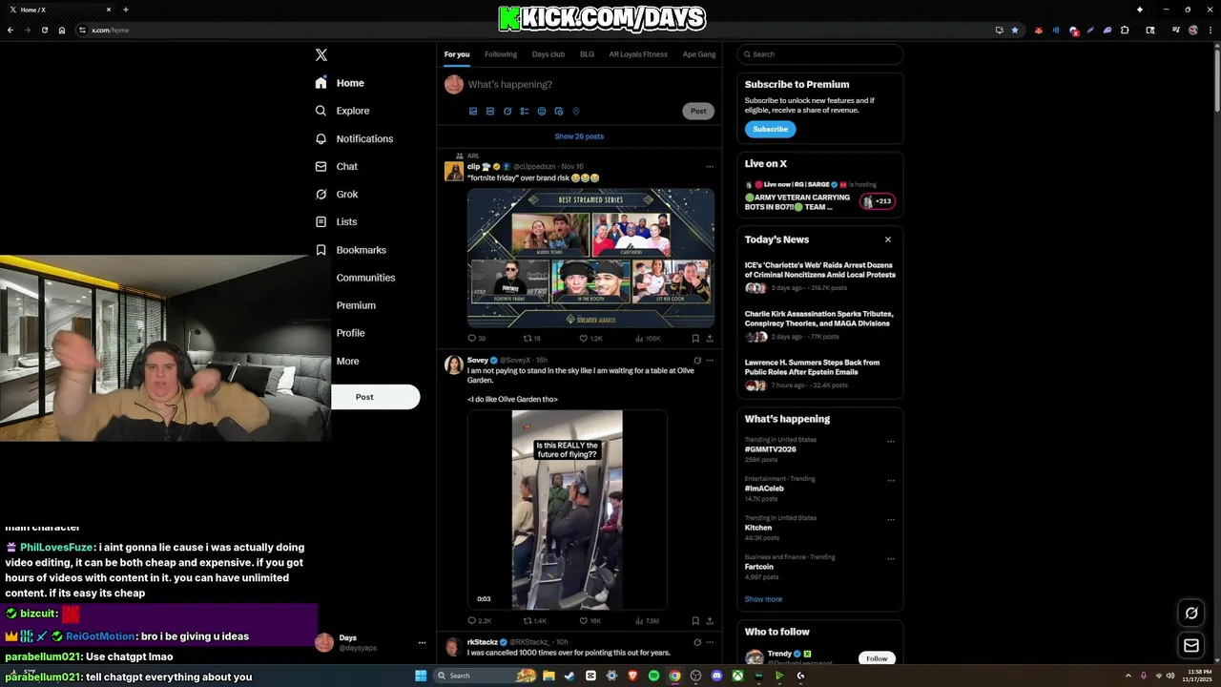The width and height of the screenshot is (1221, 687).
Task: Open the Grok floating button
Action: coord(1190,614)
